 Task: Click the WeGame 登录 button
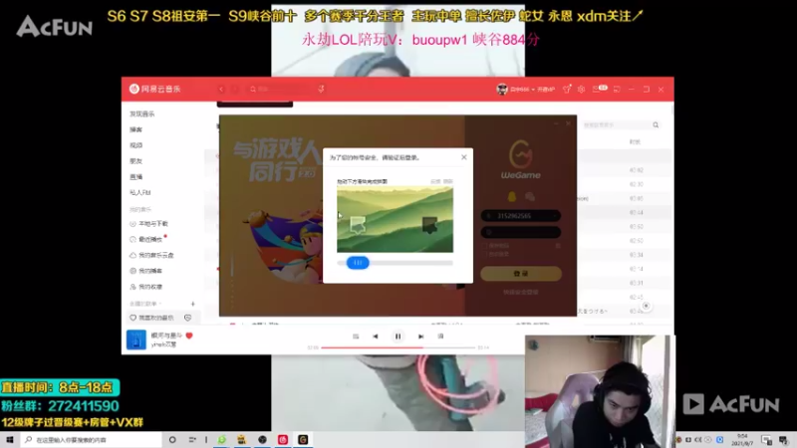point(521,274)
